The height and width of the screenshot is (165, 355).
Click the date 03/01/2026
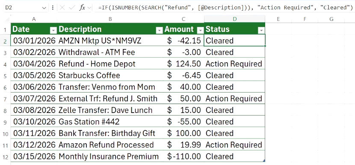[34, 41]
